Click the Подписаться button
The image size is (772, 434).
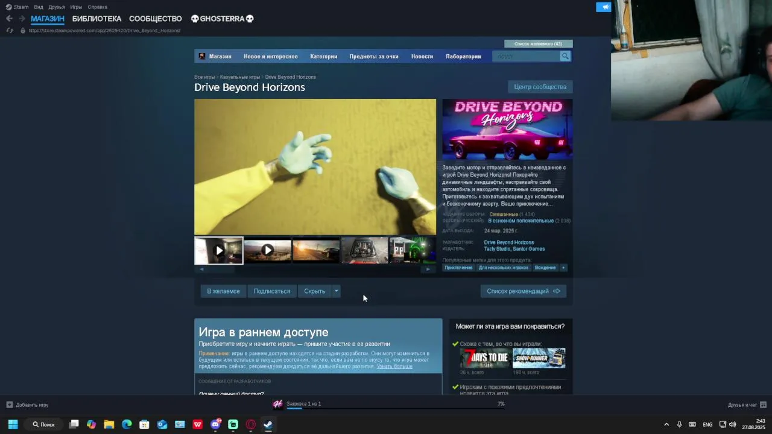pos(272,291)
